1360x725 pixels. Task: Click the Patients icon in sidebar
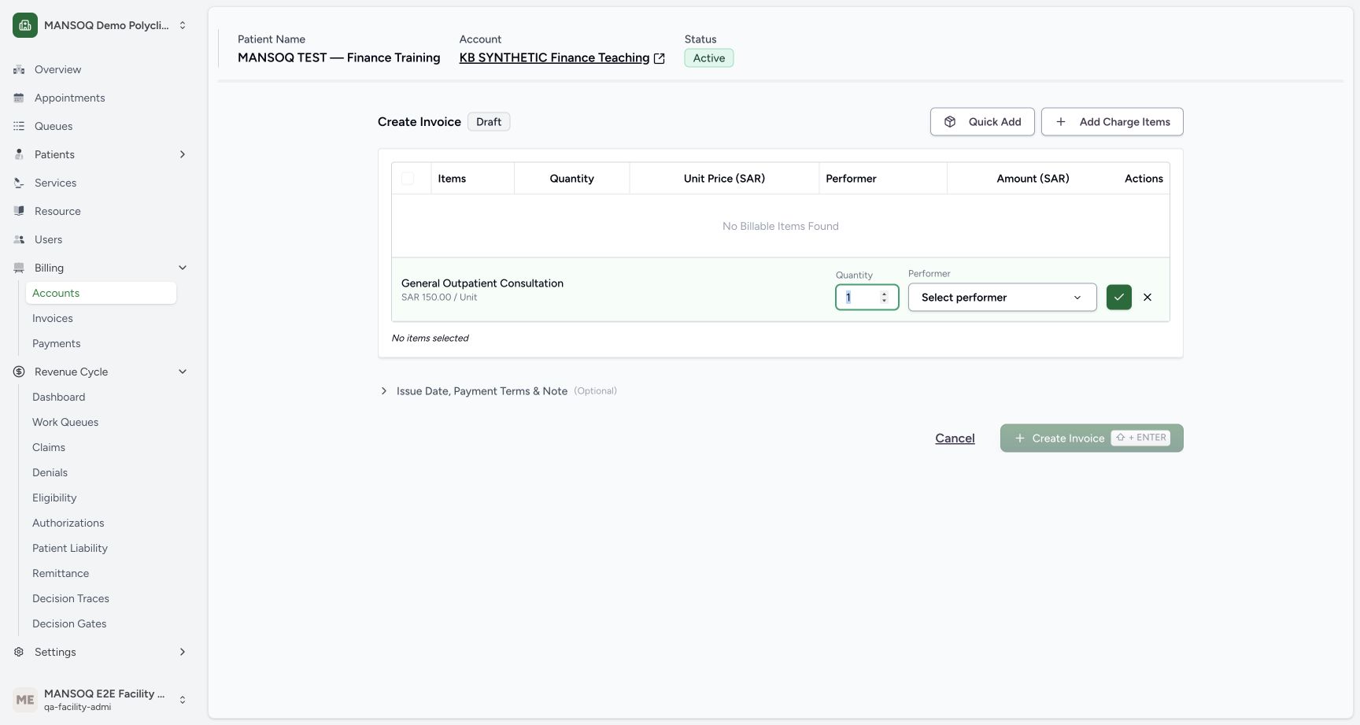coord(19,154)
